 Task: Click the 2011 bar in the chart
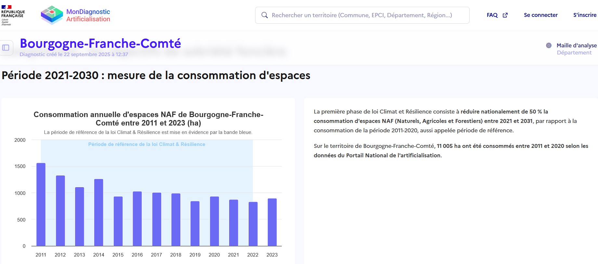tap(41, 204)
